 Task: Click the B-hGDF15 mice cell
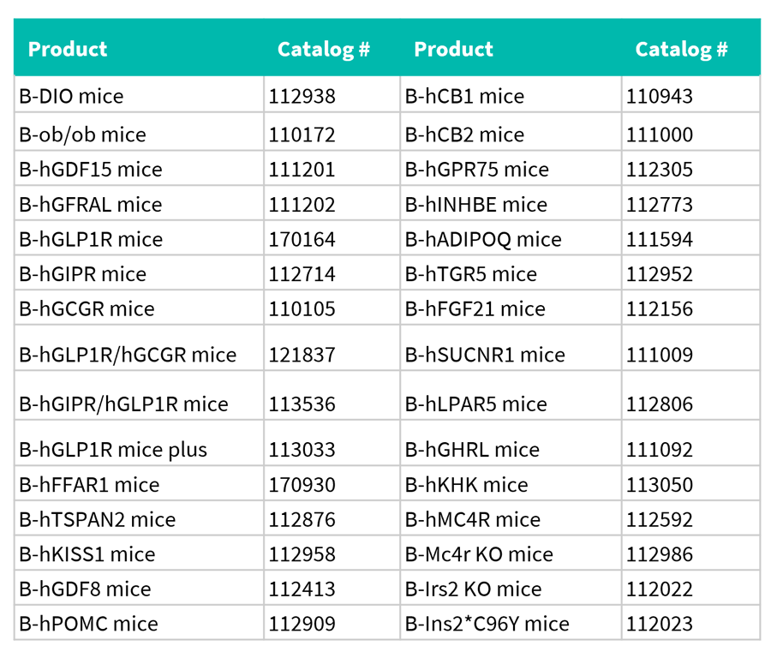coord(139,169)
